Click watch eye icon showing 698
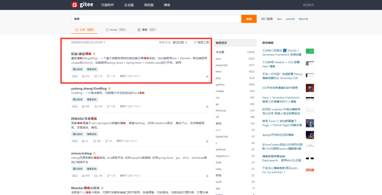The image size is (382, 195). (x=83, y=176)
